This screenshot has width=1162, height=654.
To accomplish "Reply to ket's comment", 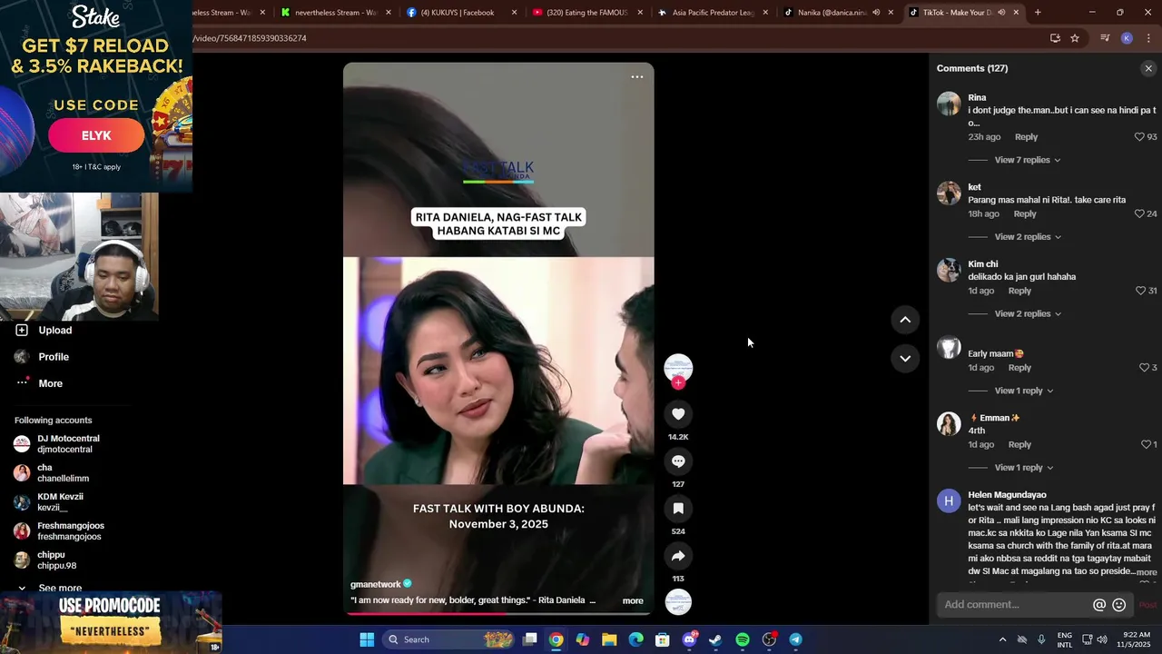I will coord(1025,214).
